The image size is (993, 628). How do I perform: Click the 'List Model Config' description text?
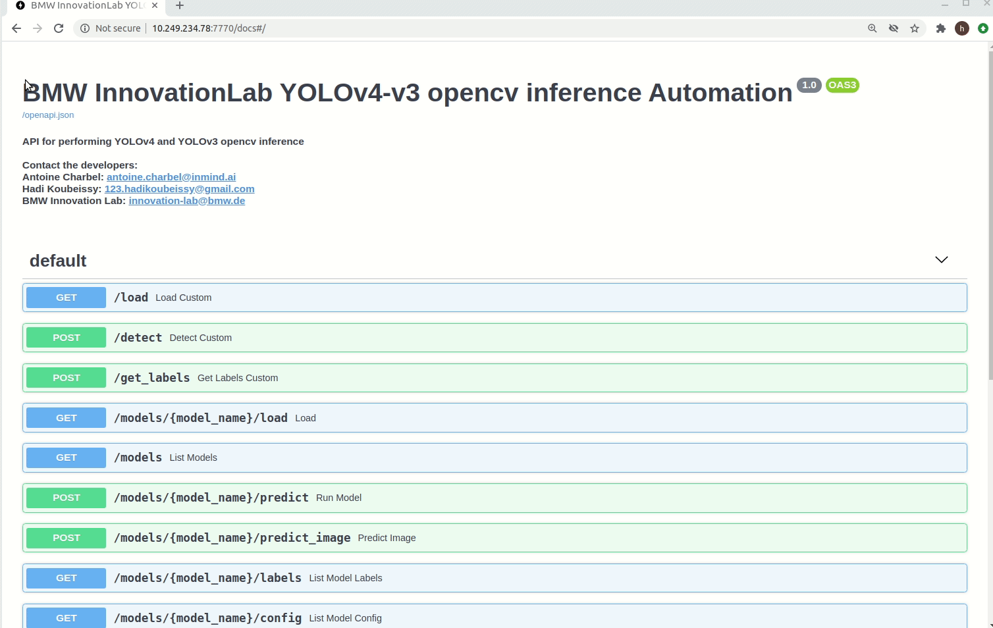(346, 618)
